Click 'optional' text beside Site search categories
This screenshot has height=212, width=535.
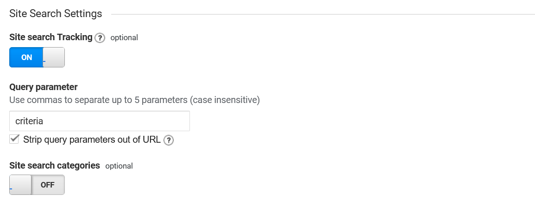tap(119, 166)
